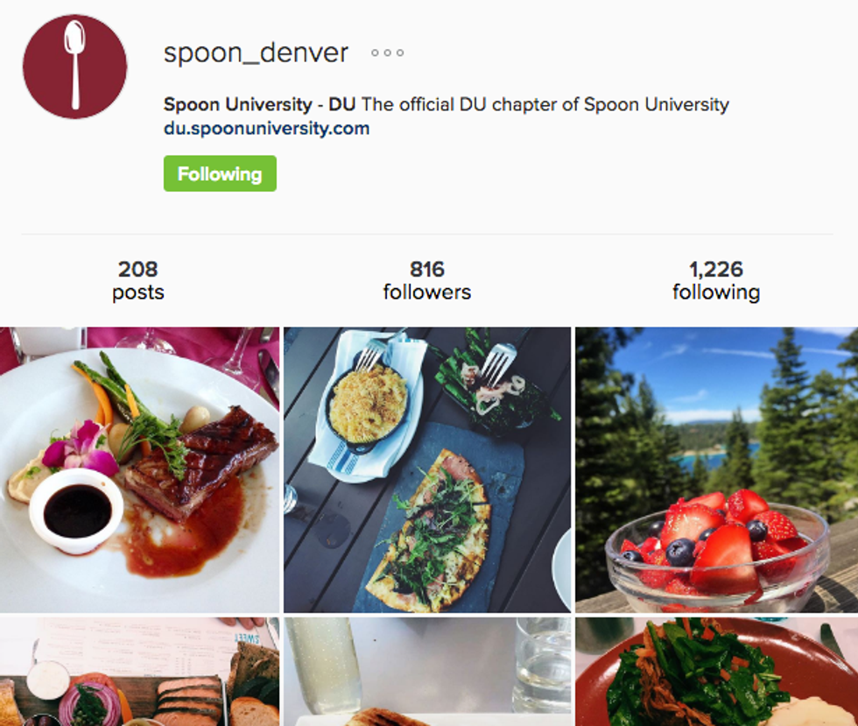This screenshot has height=726, width=858.
Task: Open the drink bottle and glass photo
Action: pyautogui.click(x=427, y=672)
